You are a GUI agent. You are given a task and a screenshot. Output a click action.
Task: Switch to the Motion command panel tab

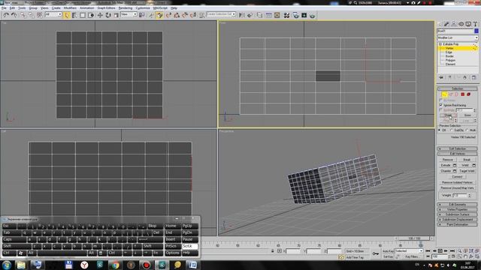tap(461, 24)
